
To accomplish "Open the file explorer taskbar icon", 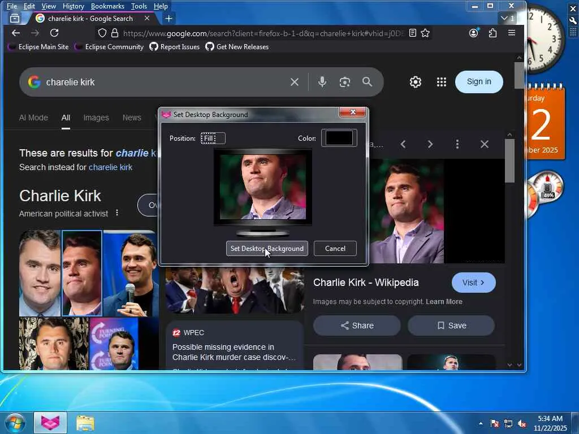I will pyautogui.click(x=85, y=423).
